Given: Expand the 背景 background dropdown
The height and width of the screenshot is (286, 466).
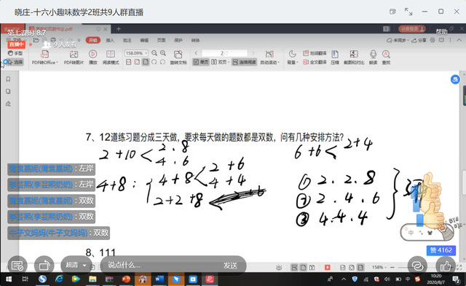Looking at the screenshot, I should (292, 57).
